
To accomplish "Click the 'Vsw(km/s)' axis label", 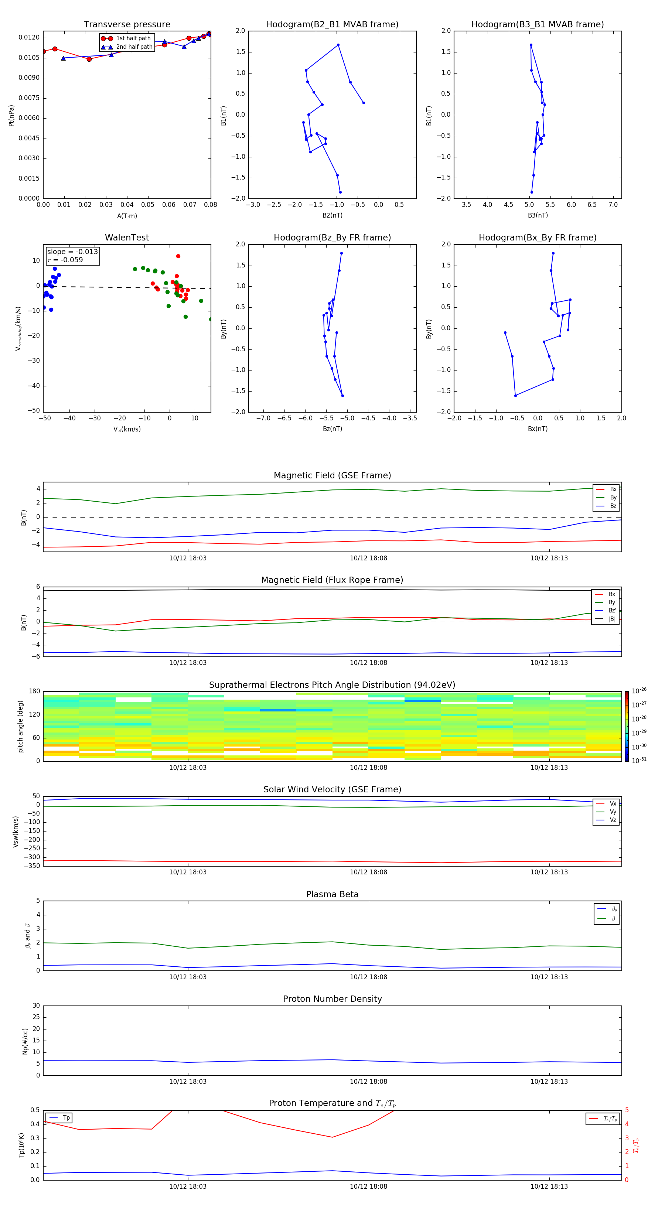I will pyautogui.click(x=15, y=832).
